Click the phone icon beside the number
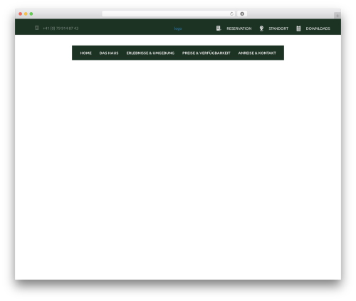The width and height of the screenshot is (356, 301). click(37, 28)
